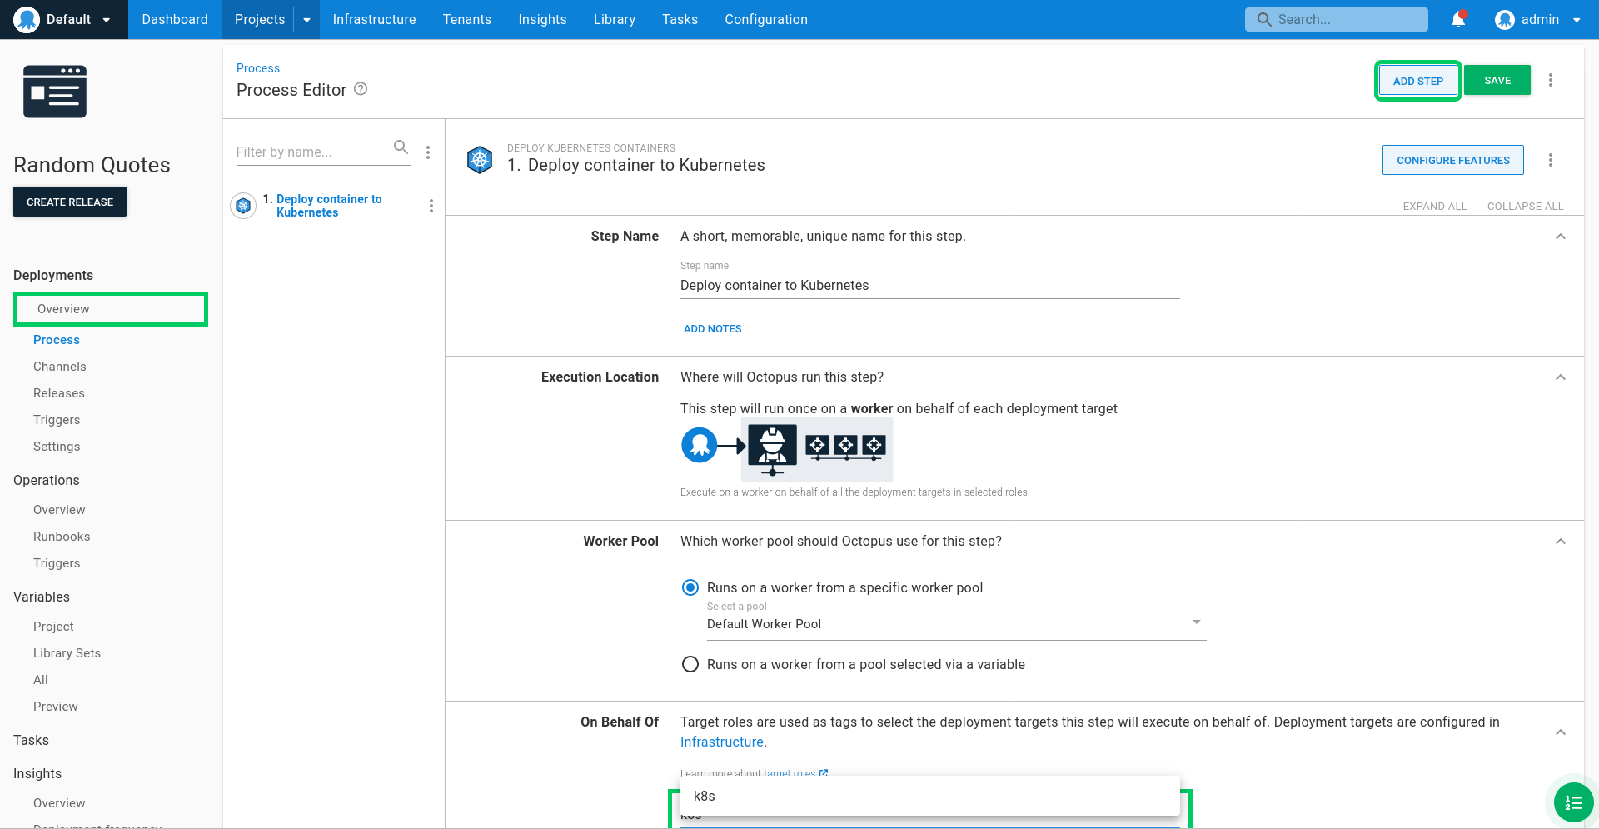Save the deployment process
This screenshot has height=829, width=1599.
pos(1497,81)
